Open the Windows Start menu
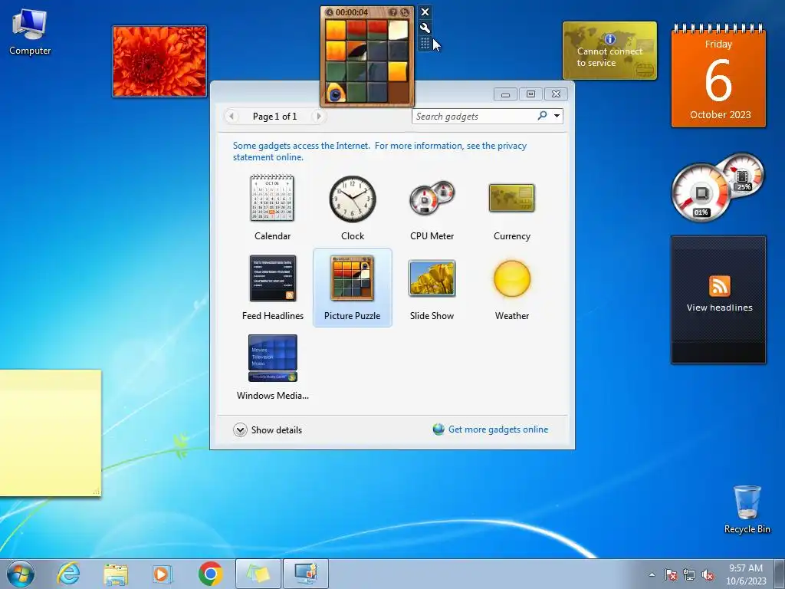 21,574
